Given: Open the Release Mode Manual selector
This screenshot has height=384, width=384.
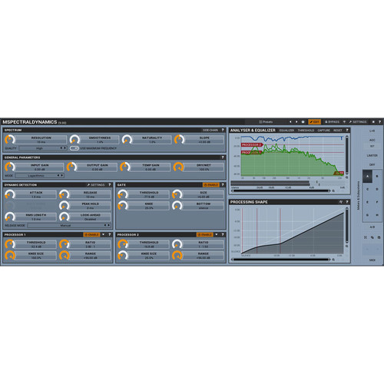Looking at the screenshot, I should pyautogui.click(x=69, y=226).
